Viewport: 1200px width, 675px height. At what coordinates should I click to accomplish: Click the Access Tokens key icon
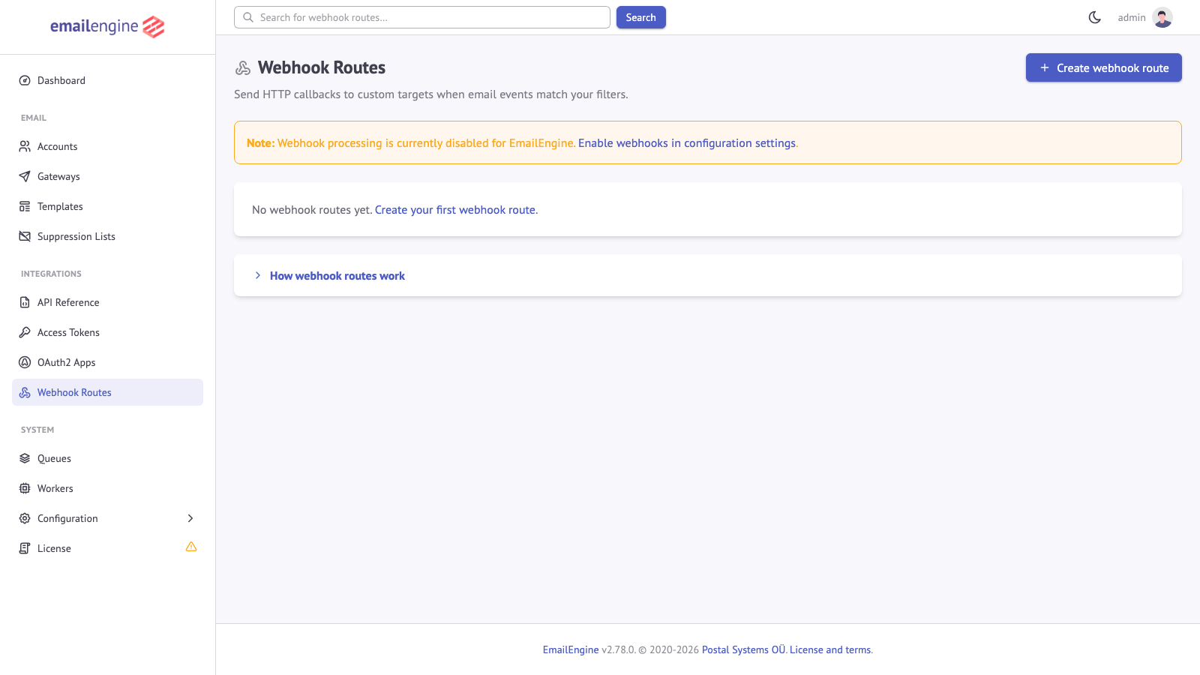[x=25, y=332]
